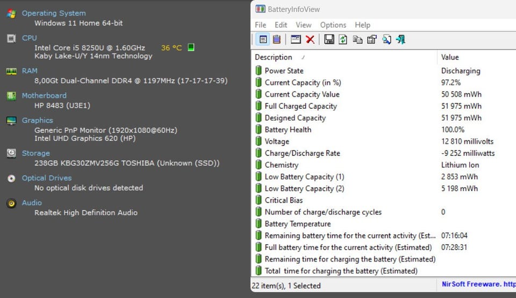Open the Options menu
This screenshot has height=298, width=516.
tap(333, 25)
